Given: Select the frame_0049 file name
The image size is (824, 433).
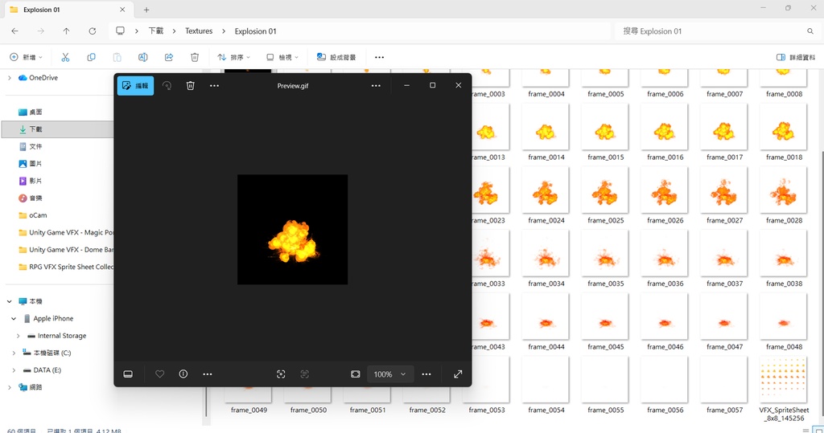Looking at the screenshot, I should pos(249,410).
